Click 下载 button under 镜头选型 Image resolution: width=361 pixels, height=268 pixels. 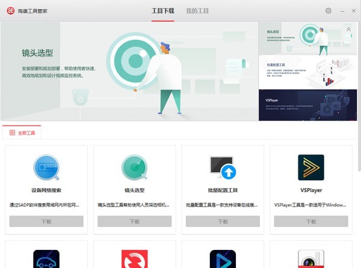coord(134,222)
